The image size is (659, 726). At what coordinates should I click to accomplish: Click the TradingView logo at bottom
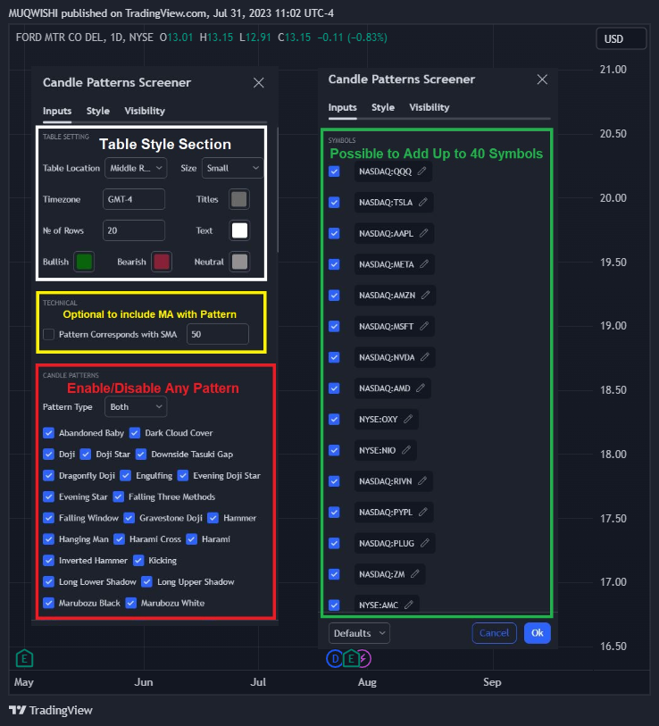[51, 710]
